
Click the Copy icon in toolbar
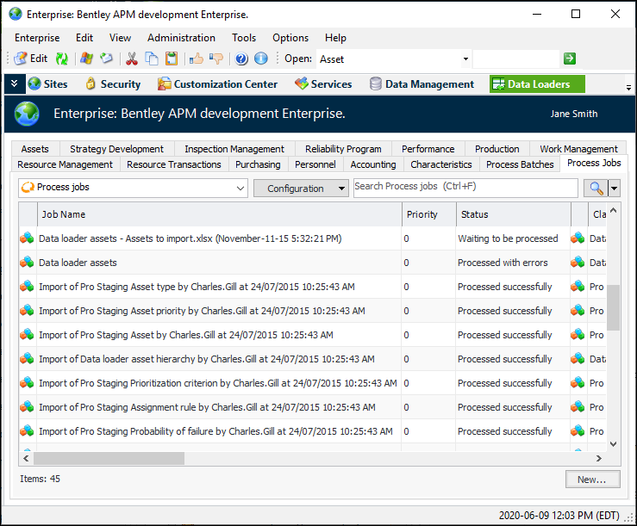pos(152,59)
